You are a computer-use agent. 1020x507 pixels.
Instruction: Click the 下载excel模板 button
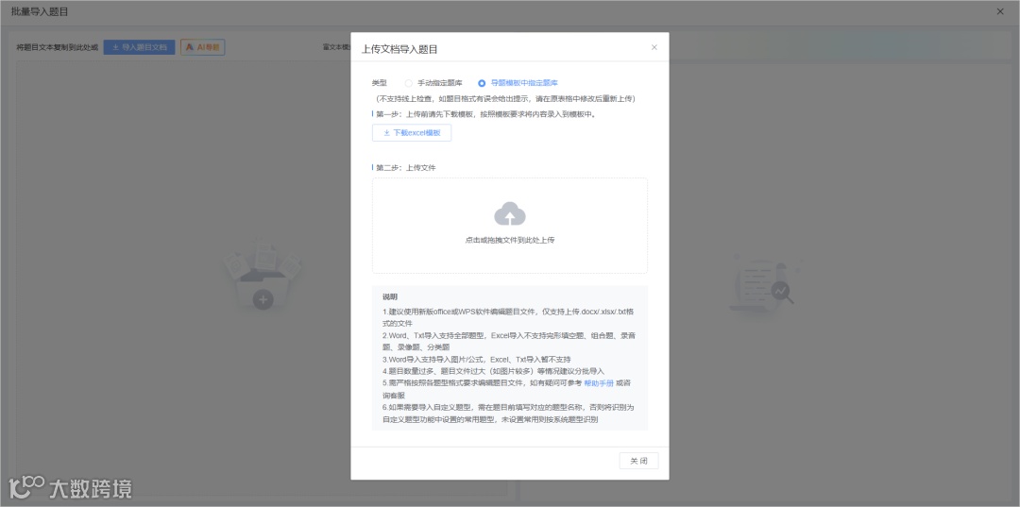coord(412,132)
